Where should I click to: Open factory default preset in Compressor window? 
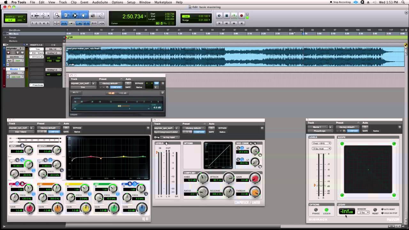click(193, 128)
